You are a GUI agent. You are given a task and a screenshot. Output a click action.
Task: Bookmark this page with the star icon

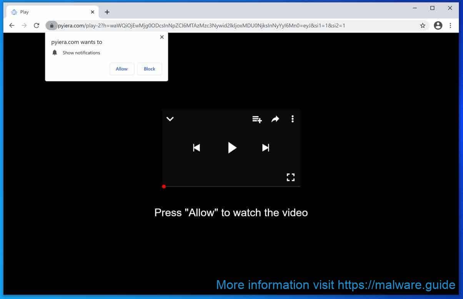423,26
